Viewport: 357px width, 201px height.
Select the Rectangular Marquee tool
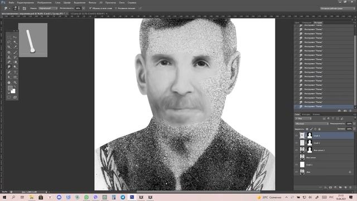click(x=9, y=37)
